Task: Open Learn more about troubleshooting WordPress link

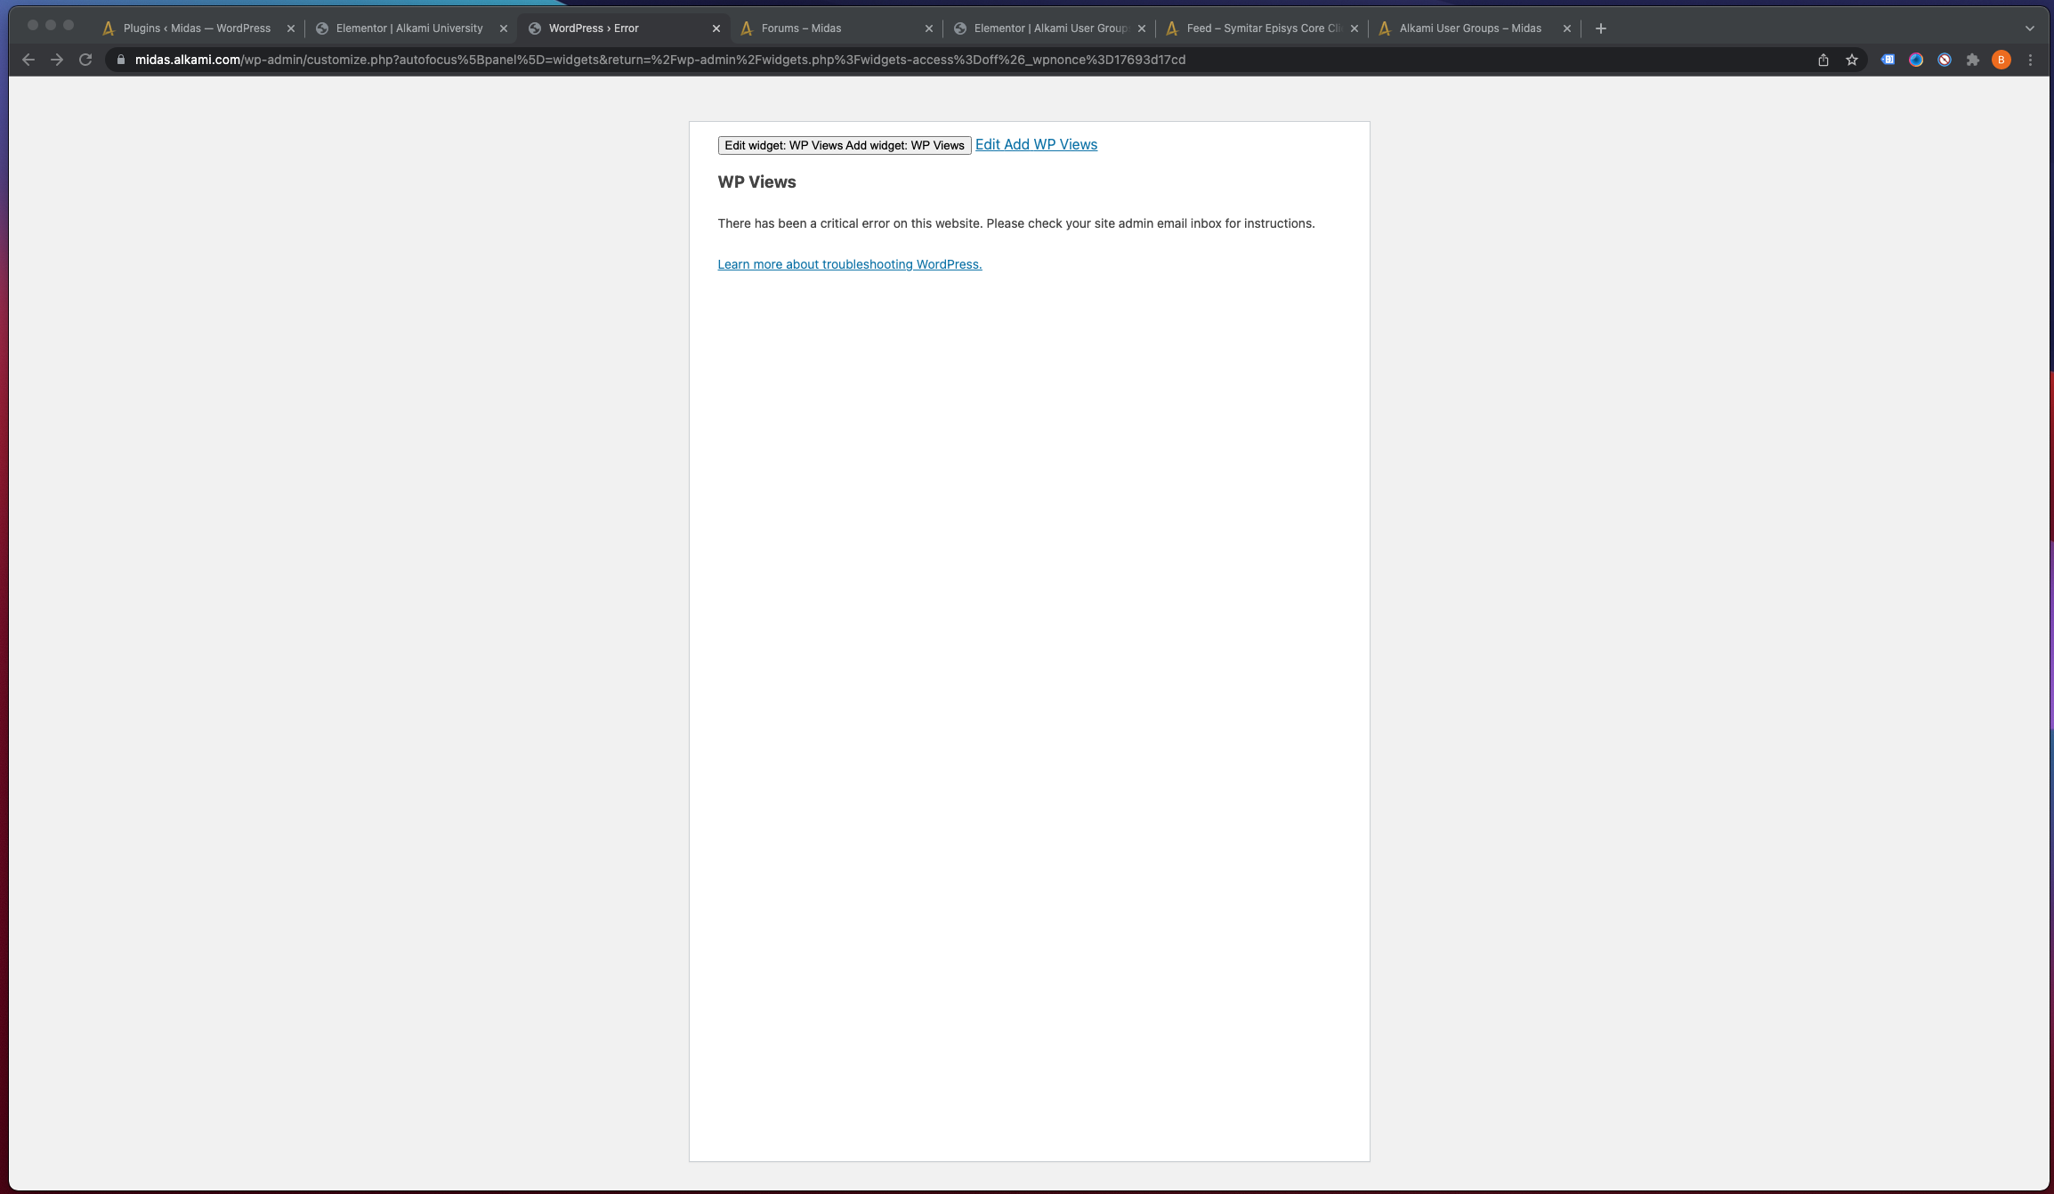Action: tap(850, 264)
